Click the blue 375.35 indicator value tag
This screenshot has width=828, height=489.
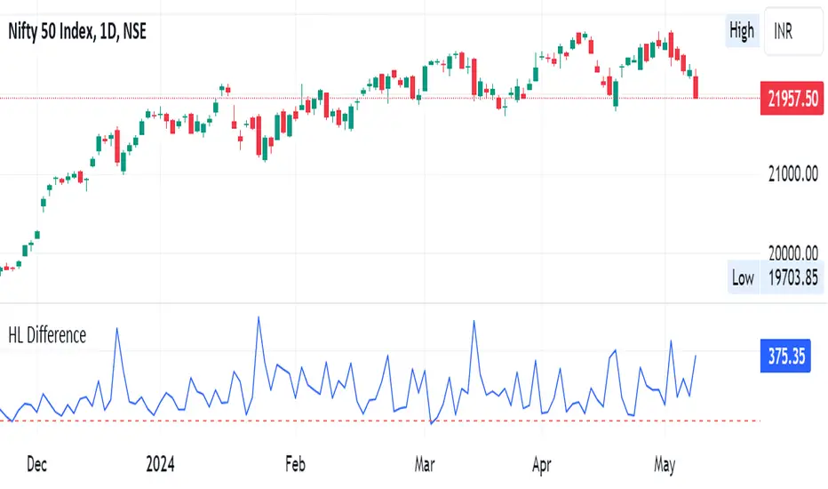(x=786, y=357)
